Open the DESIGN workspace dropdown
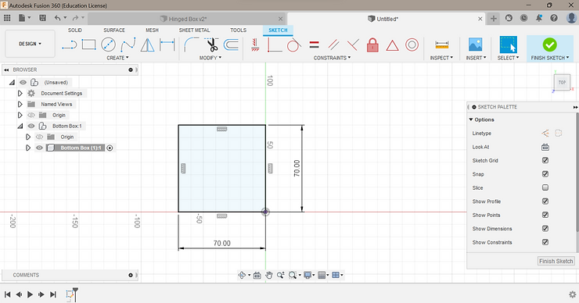The height and width of the screenshot is (303, 579). click(x=30, y=44)
